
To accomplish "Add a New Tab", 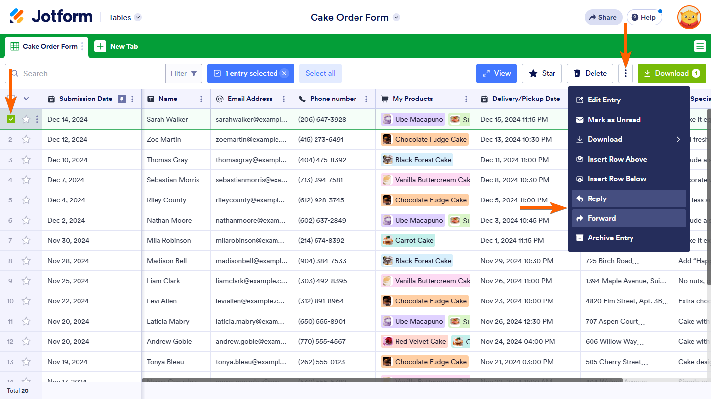I will [117, 46].
